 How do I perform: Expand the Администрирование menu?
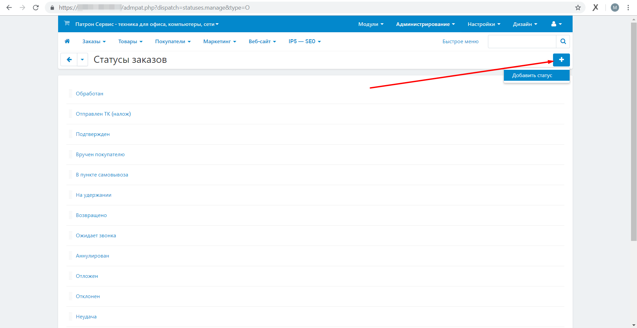(x=425, y=24)
